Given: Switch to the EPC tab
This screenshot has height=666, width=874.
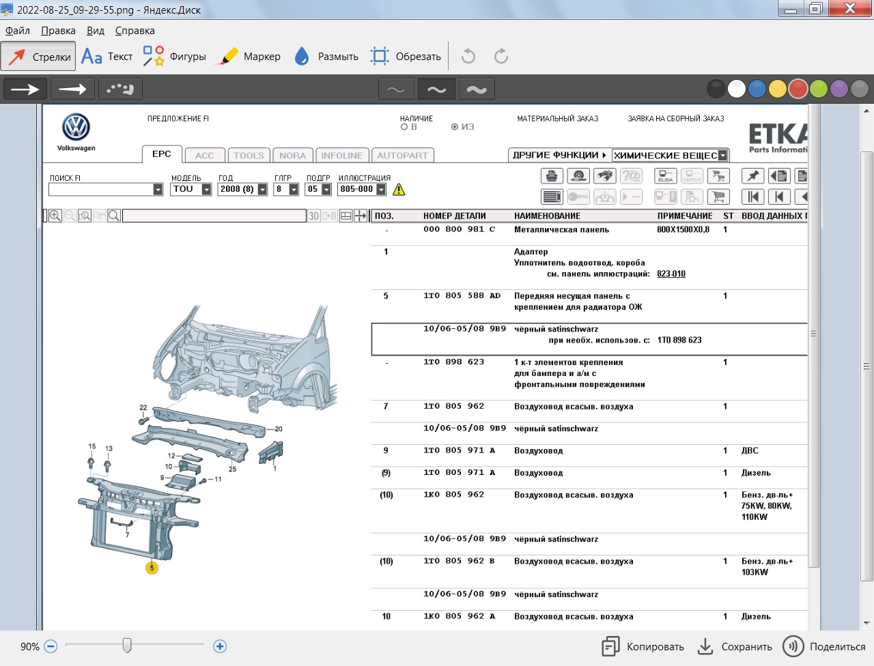Looking at the screenshot, I should pos(162,154).
